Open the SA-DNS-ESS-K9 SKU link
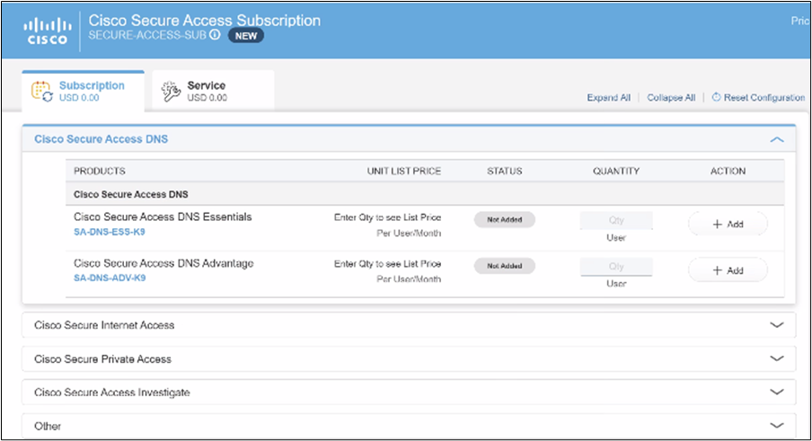Screen dimensions: 812x441 pyautogui.click(x=110, y=232)
